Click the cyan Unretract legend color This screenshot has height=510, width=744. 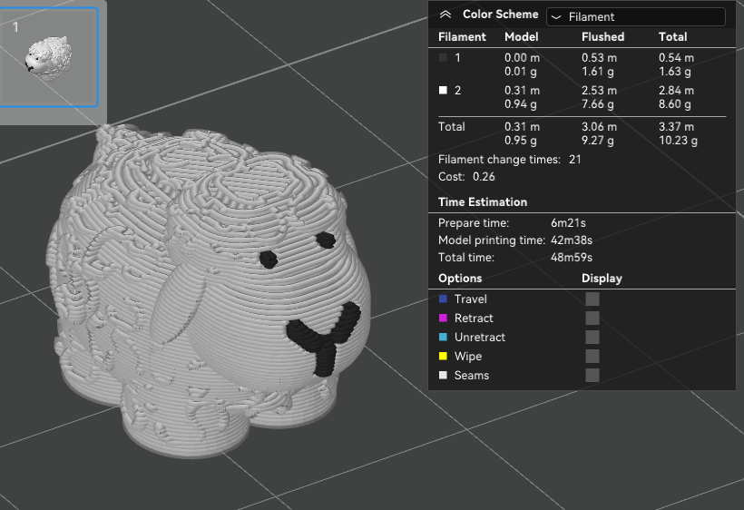pos(443,337)
